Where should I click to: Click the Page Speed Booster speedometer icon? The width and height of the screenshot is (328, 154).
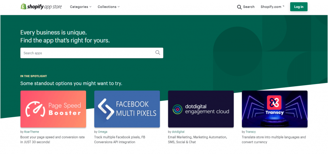point(35,109)
